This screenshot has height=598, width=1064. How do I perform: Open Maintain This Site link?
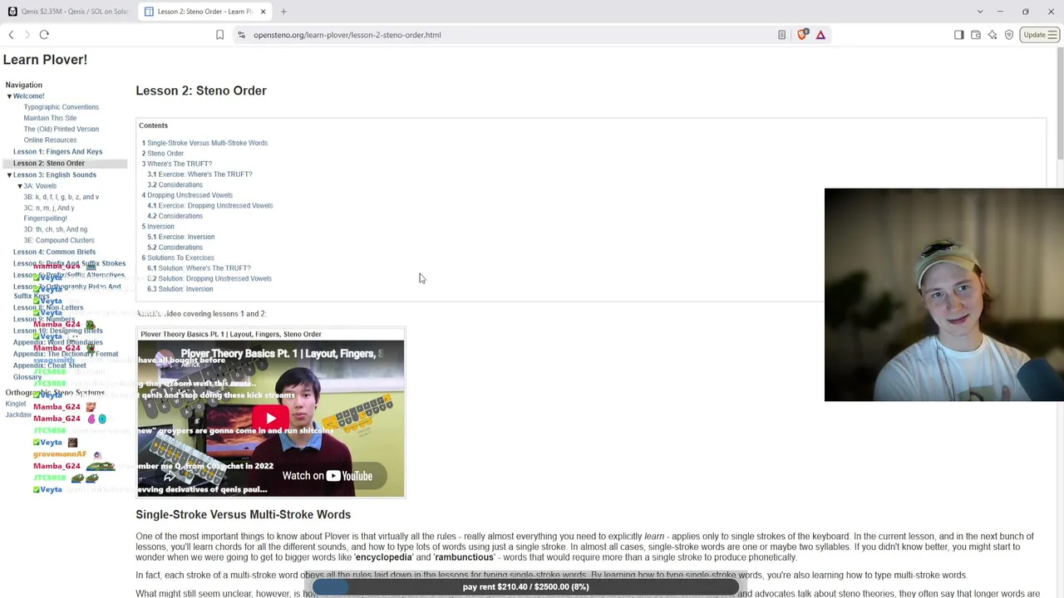tap(50, 118)
